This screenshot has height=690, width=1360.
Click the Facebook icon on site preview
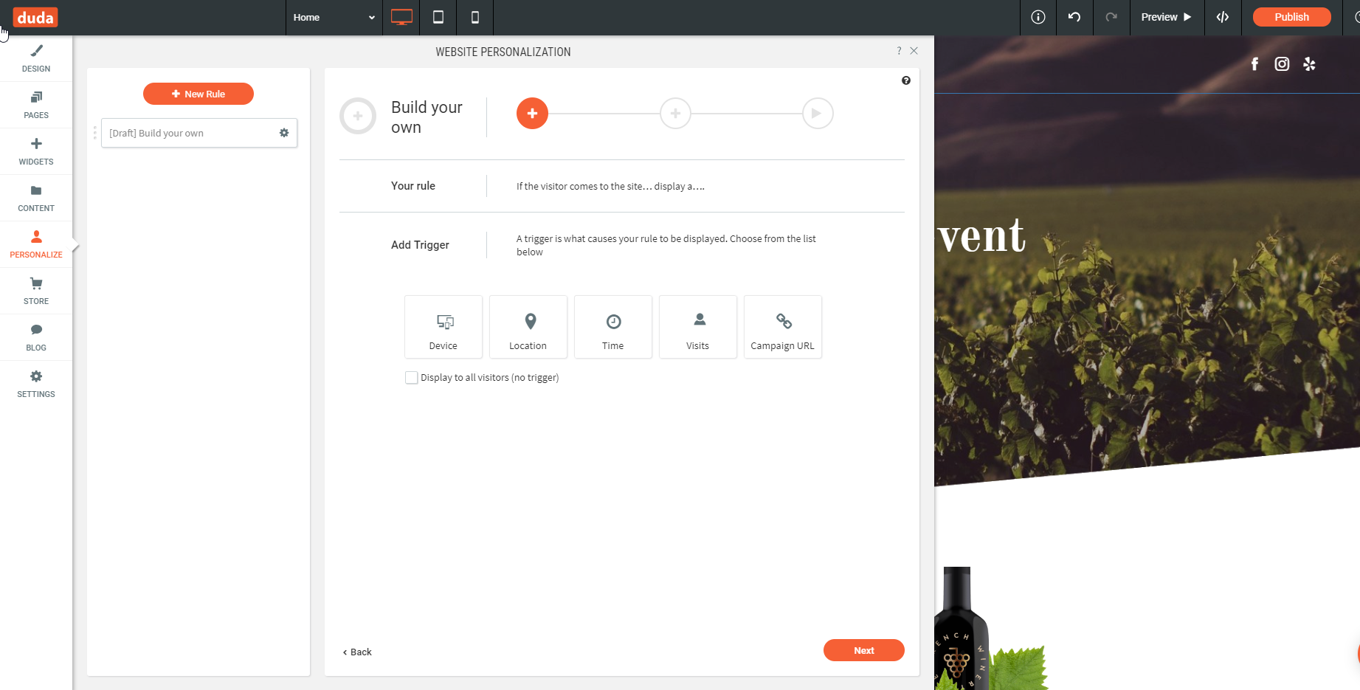click(1254, 64)
